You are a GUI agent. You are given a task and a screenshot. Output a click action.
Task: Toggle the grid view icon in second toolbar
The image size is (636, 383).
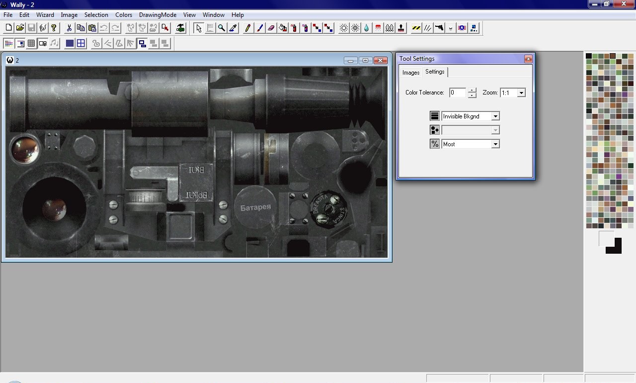click(31, 43)
